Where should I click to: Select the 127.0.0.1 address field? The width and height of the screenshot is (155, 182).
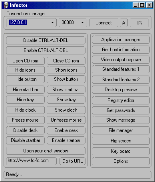(x=31, y=22)
